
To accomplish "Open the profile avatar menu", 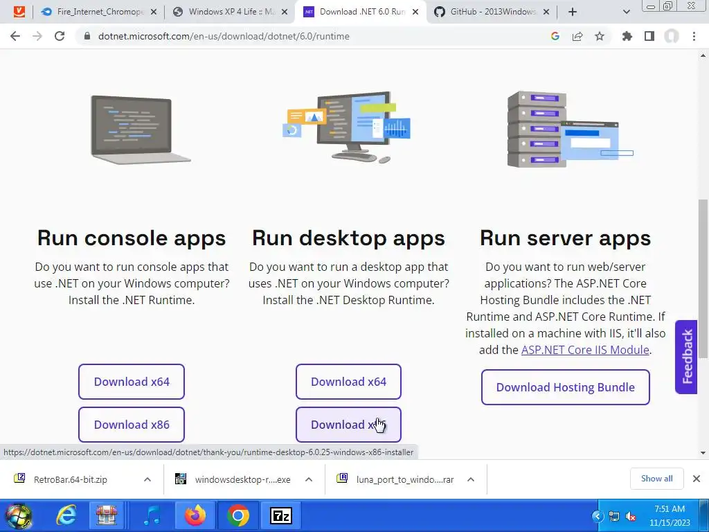I will click(x=672, y=36).
